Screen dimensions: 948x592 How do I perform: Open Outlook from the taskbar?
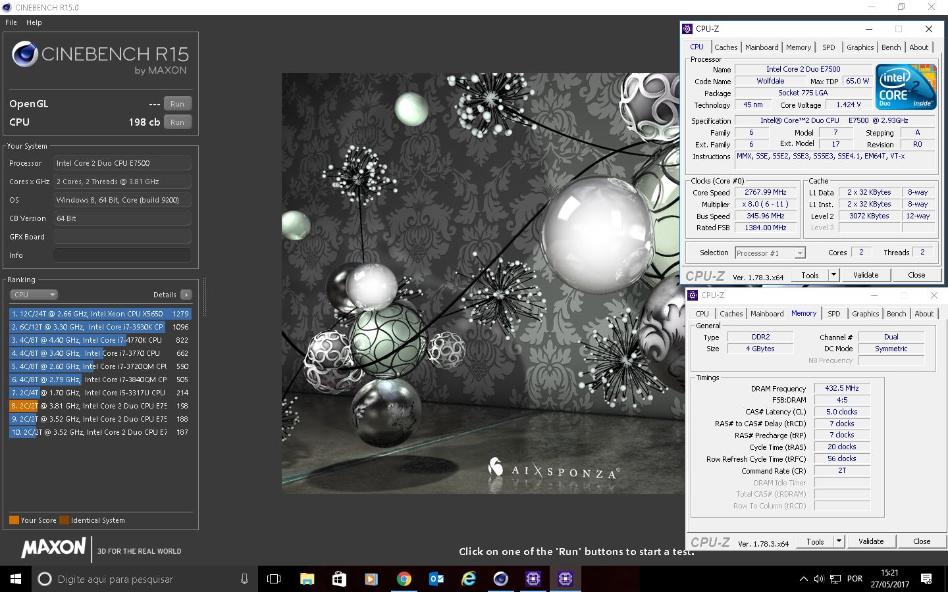pyautogui.click(x=436, y=579)
